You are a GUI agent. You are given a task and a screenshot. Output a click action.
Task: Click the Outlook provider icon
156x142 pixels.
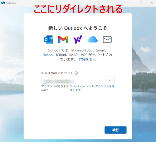[x=48, y=40]
